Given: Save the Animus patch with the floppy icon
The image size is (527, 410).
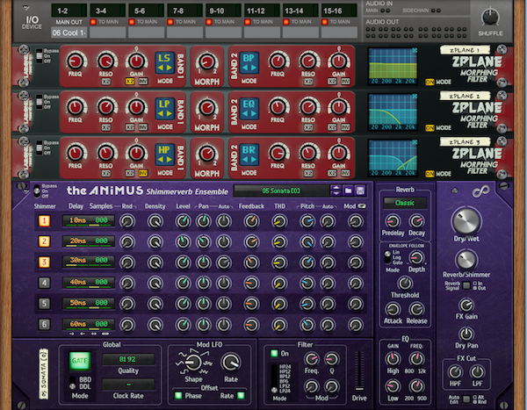Looking at the screenshot, I should 360,191.
